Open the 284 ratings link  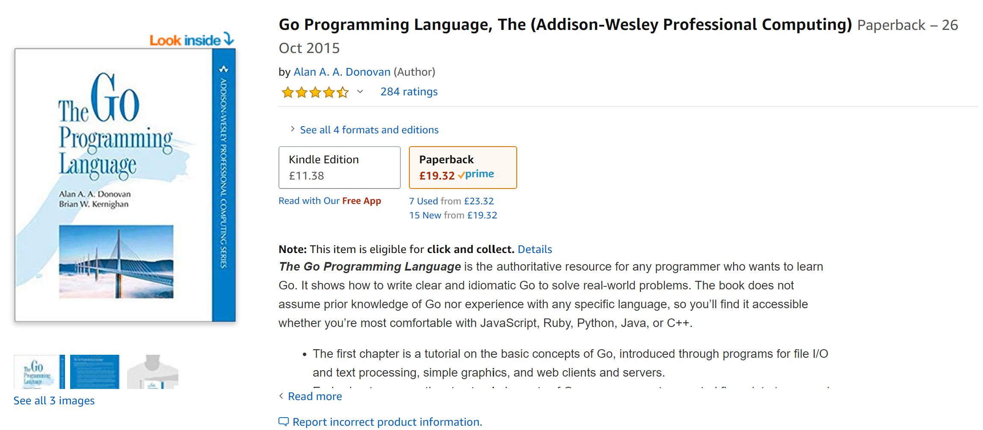[409, 91]
